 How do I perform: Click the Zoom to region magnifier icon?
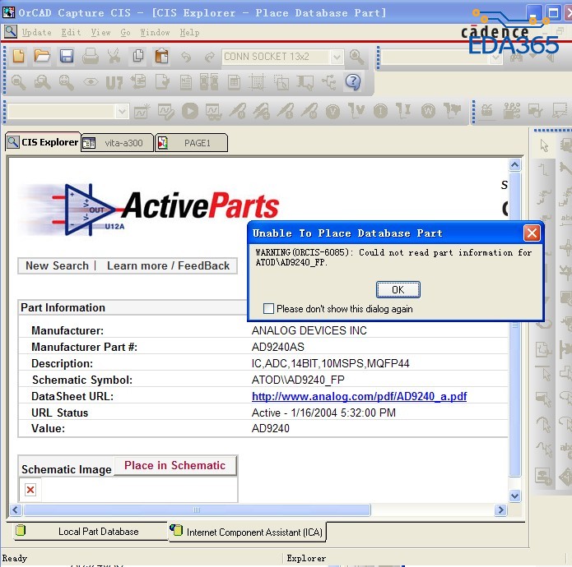tap(42, 82)
